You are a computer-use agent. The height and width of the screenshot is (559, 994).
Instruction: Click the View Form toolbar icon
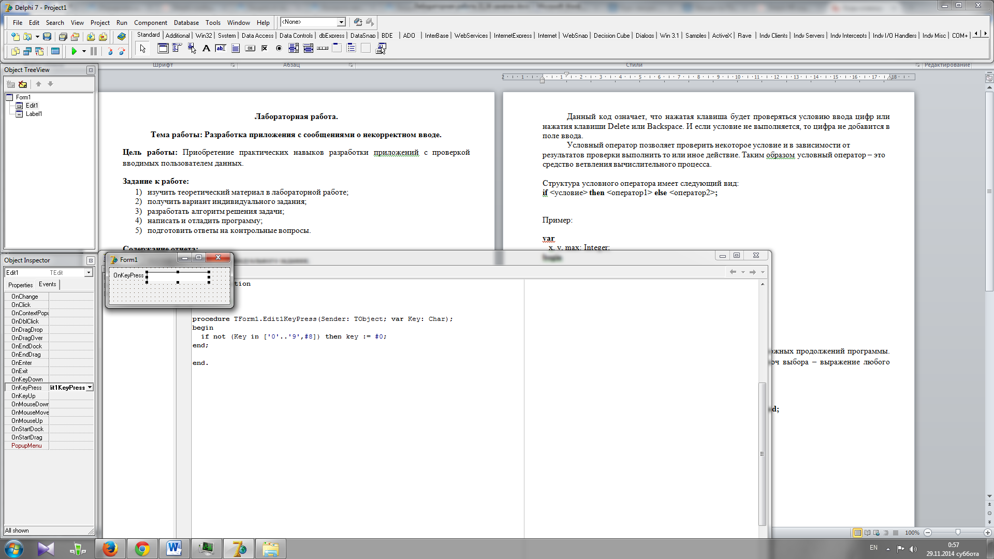27,51
